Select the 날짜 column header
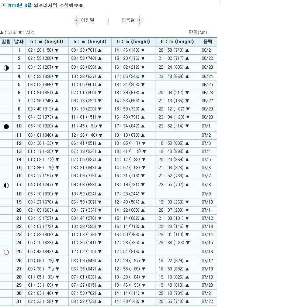The image size is (295, 307). coord(19,42)
